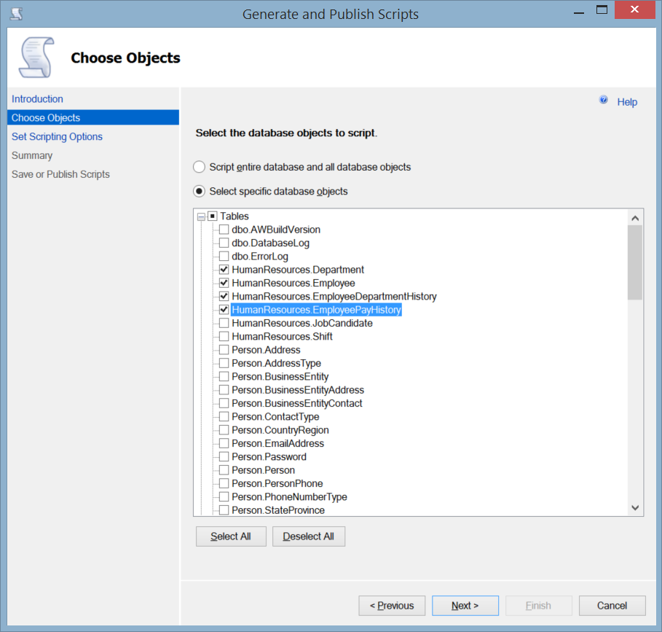Screen dimensions: 662x632
Task: Collapse the Tables tree node
Action: coord(201,216)
